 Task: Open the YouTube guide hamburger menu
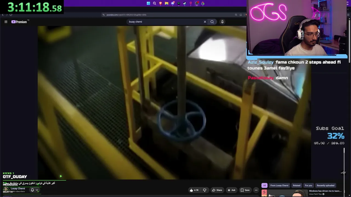[x=6, y=22]
